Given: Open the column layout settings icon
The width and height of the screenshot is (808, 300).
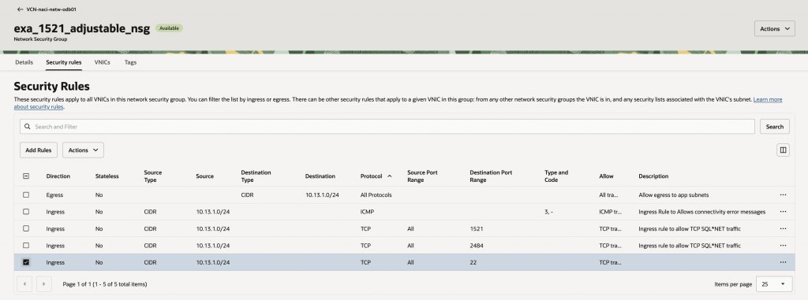Looking at the screenshot, I should [x=783, y=150].
